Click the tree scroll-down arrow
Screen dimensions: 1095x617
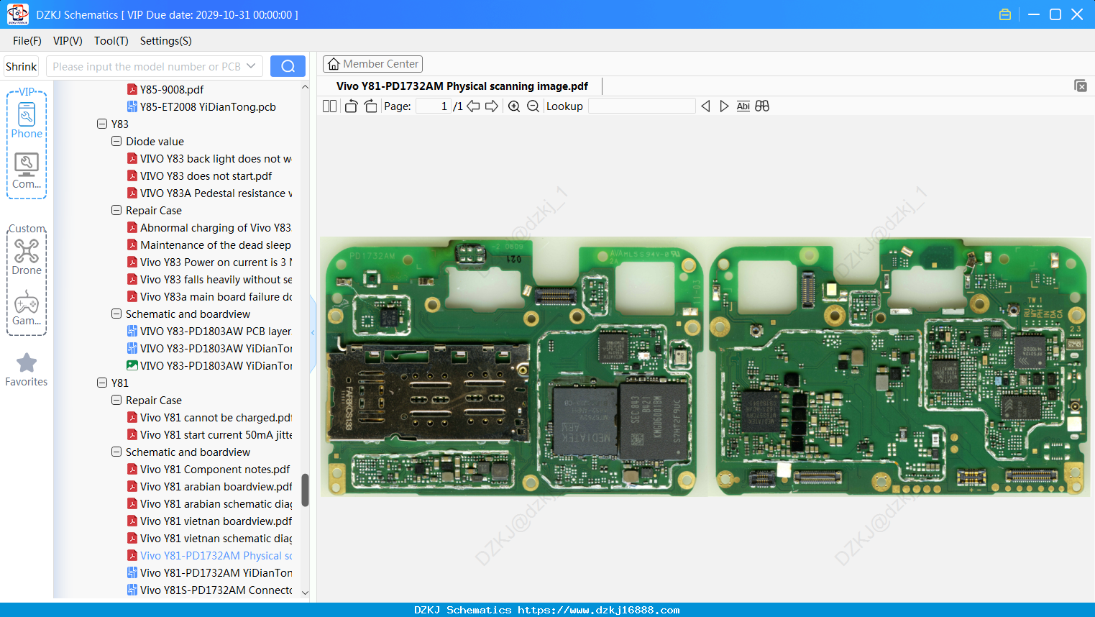tap(305, 593)
